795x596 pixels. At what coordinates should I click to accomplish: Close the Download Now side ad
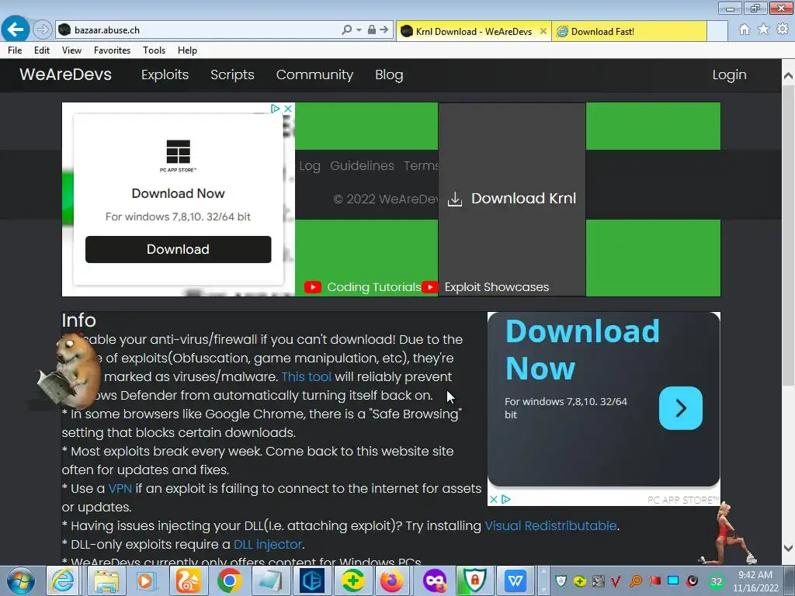[493, 499]
